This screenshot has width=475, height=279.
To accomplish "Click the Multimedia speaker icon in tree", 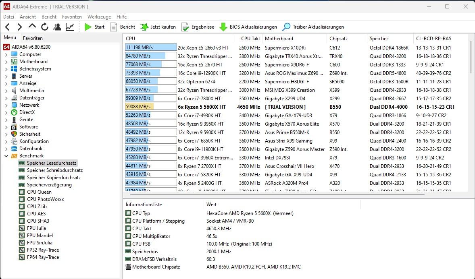I will (x=14, y=91).
